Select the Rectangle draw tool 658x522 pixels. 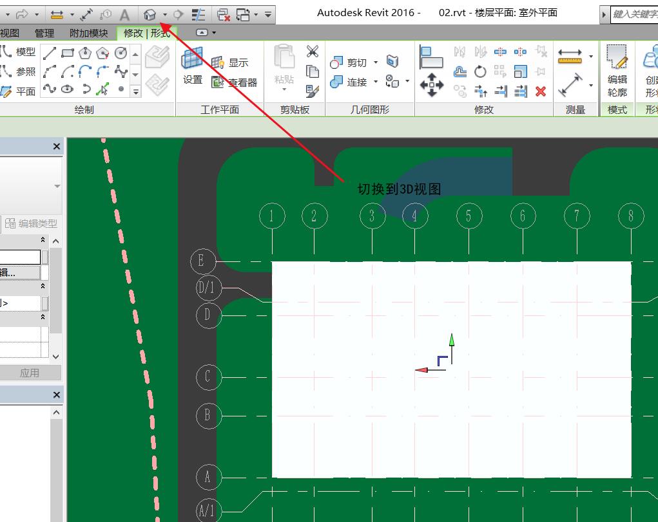pyautogui.click(x=68, y=53)
